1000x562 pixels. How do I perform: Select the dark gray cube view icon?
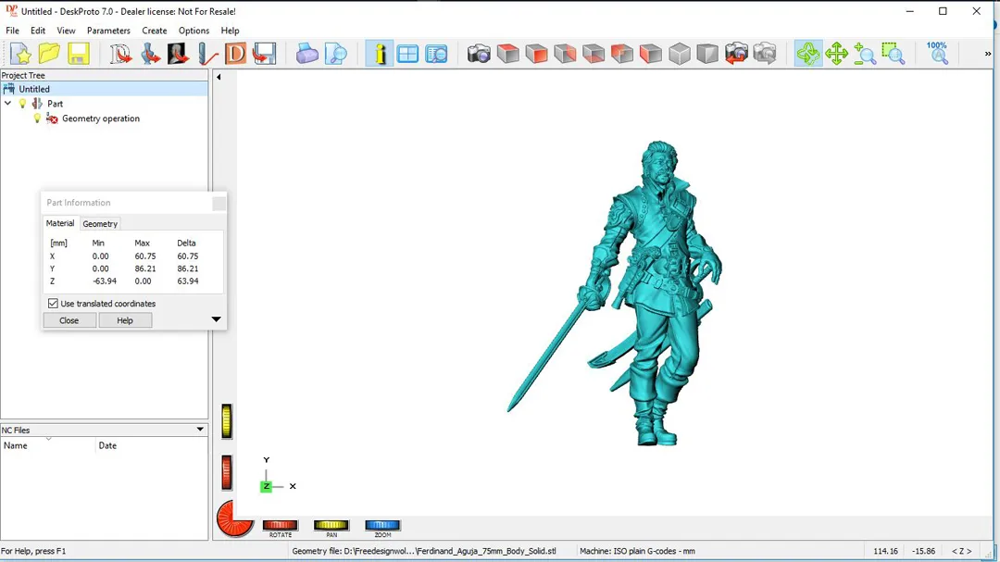(707, 54)
